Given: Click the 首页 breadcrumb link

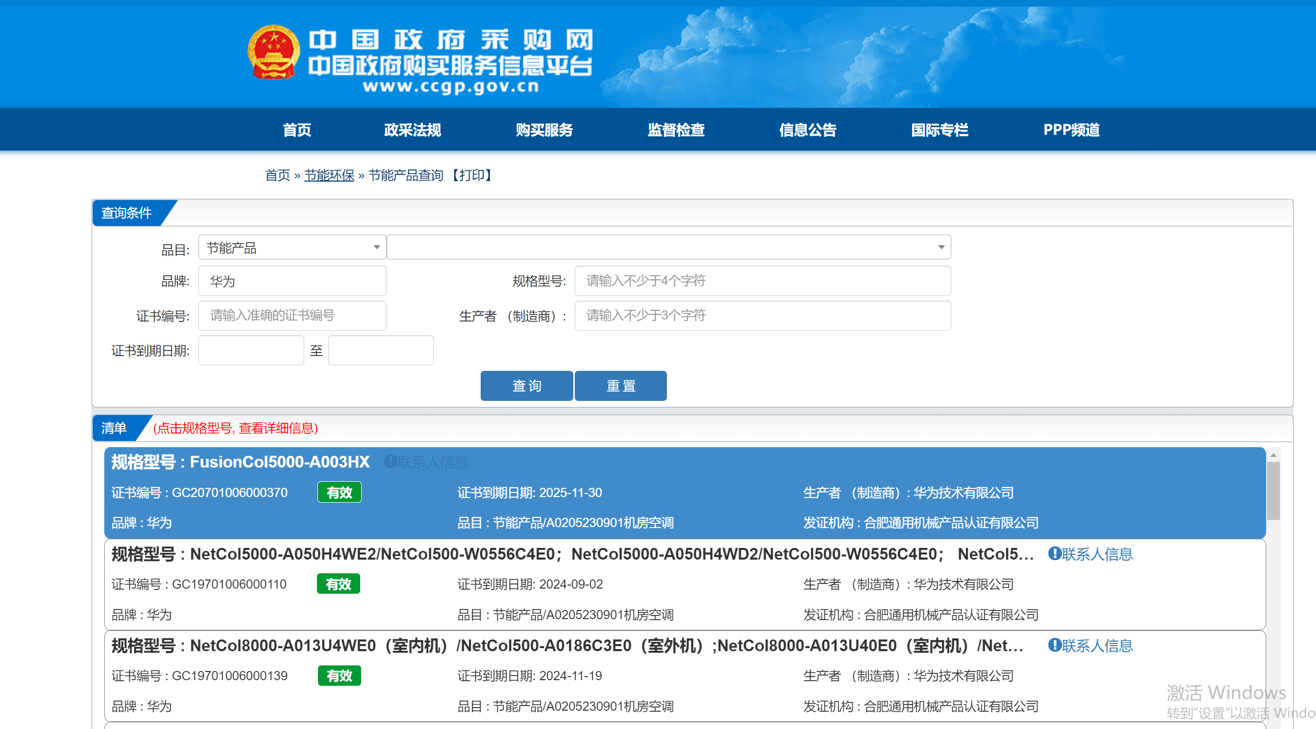Looking at the screenshot, I should pyautogui.click(x=277, y=175).
